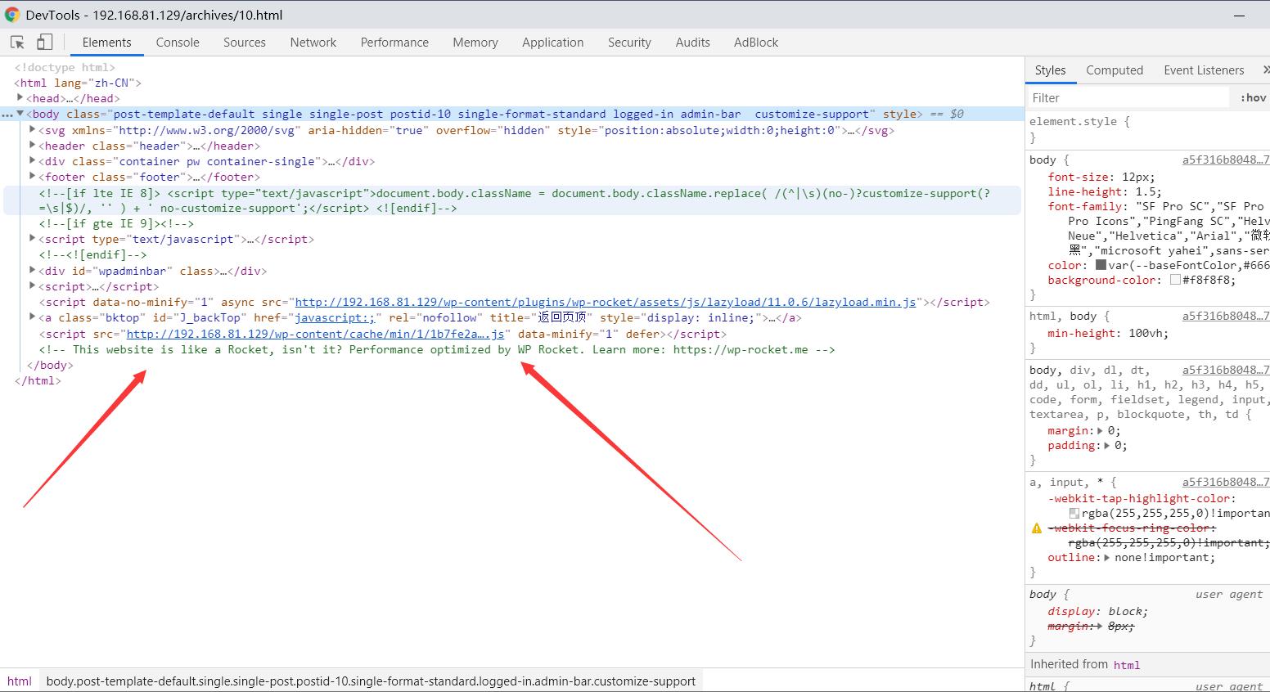Viewport: 1270px width, 692px height.
Task: Open the #f8f8f8 background-color swatch
Action: pos(1175,280)
